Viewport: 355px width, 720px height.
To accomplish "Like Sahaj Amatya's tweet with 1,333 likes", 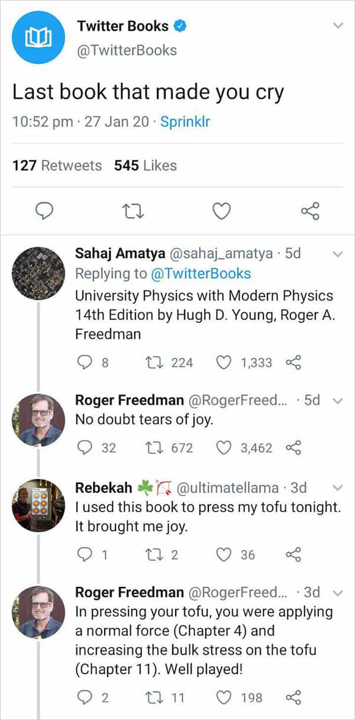I will [223, 362].
